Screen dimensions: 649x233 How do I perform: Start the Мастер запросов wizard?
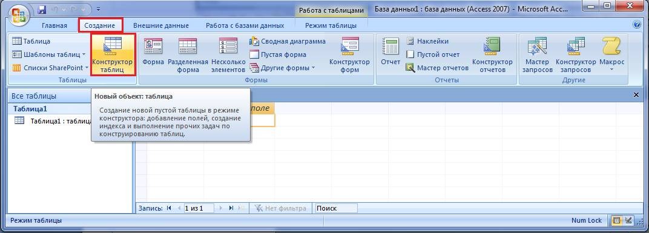(537, 54)
